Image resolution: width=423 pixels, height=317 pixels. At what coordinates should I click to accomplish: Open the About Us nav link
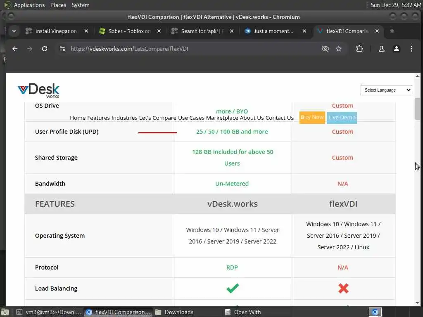[x=252, y=118]
